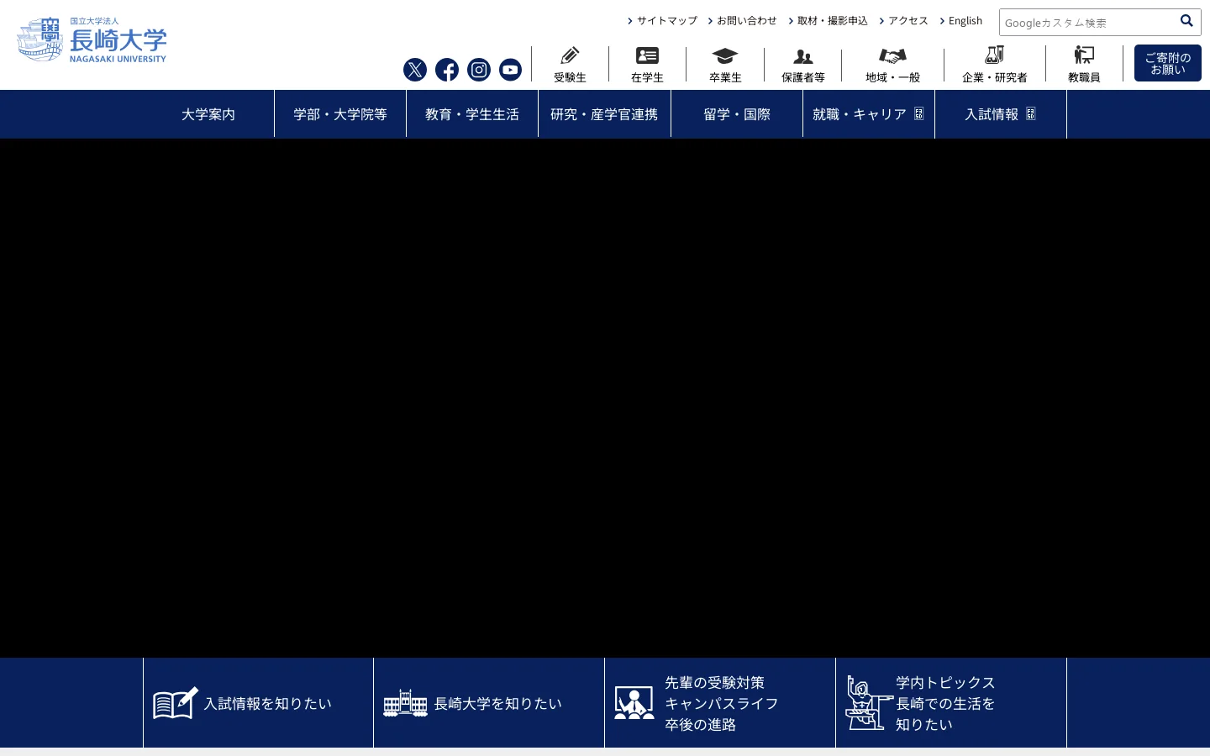Image resolution: width=1210 pixels, height=756 pixels.
Task: Open the 学部・大学院等 menu
Action: 340,114
